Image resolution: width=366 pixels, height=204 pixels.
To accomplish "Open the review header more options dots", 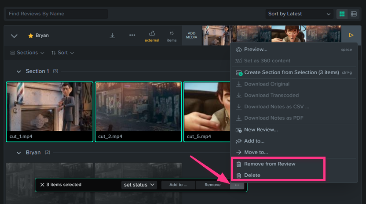I will coord(132,35).
